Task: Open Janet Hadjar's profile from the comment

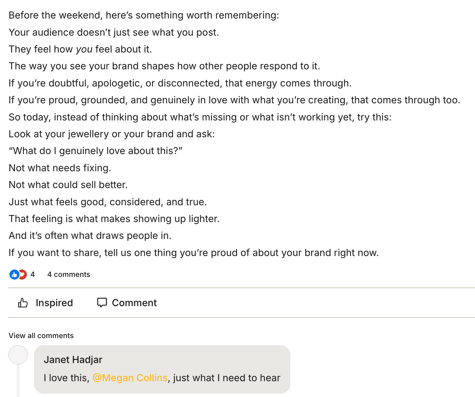Action: click(x=73, y=360)
